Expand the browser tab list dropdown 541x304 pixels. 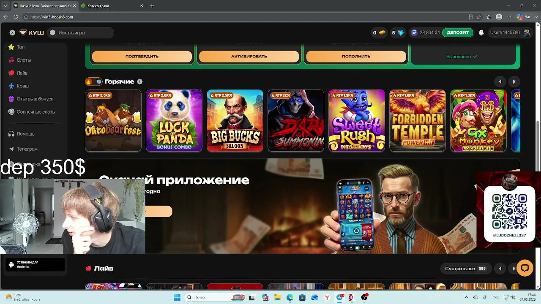pos(5,5)
